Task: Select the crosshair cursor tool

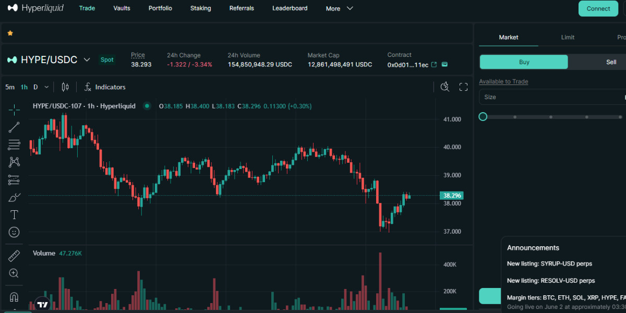Action: click(14, 109)
